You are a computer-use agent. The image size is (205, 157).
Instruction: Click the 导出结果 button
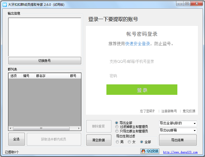click(178, 140)
